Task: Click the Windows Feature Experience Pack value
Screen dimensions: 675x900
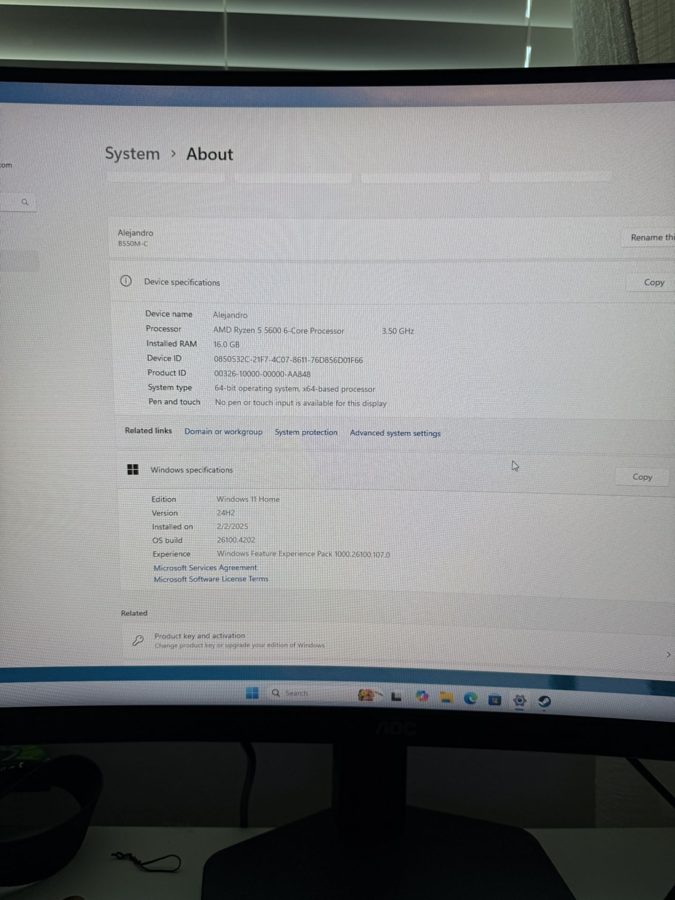Action: 303,554
